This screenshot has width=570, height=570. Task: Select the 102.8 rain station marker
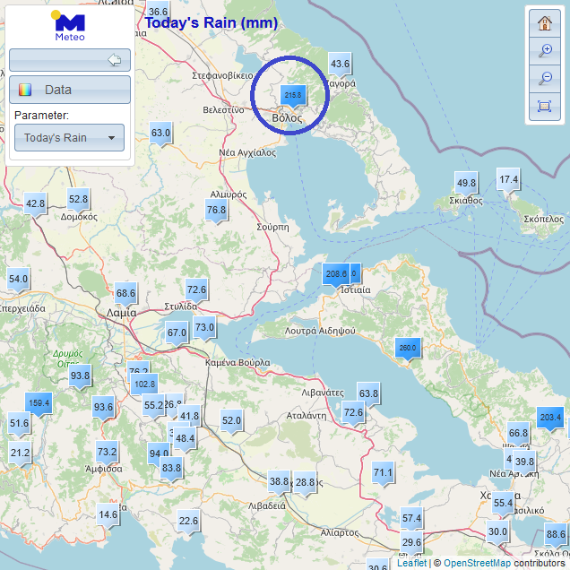click(143, 384)
